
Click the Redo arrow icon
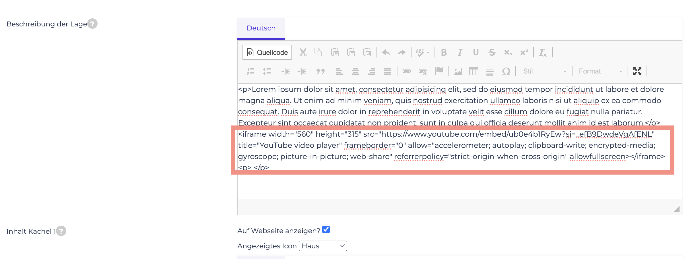point(401,52)
